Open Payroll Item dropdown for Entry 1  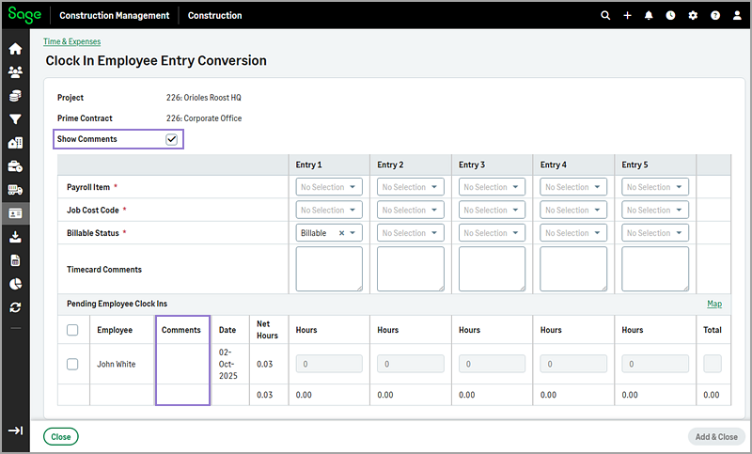[x=329, y=187]
